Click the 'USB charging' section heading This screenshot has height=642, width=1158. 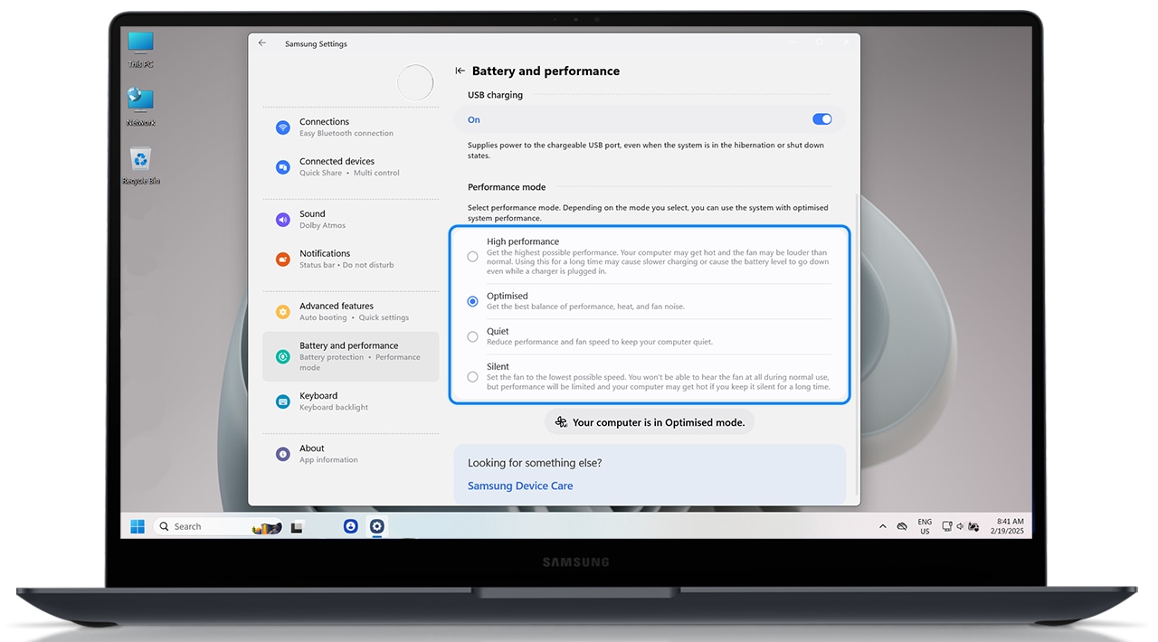(495, 95)
